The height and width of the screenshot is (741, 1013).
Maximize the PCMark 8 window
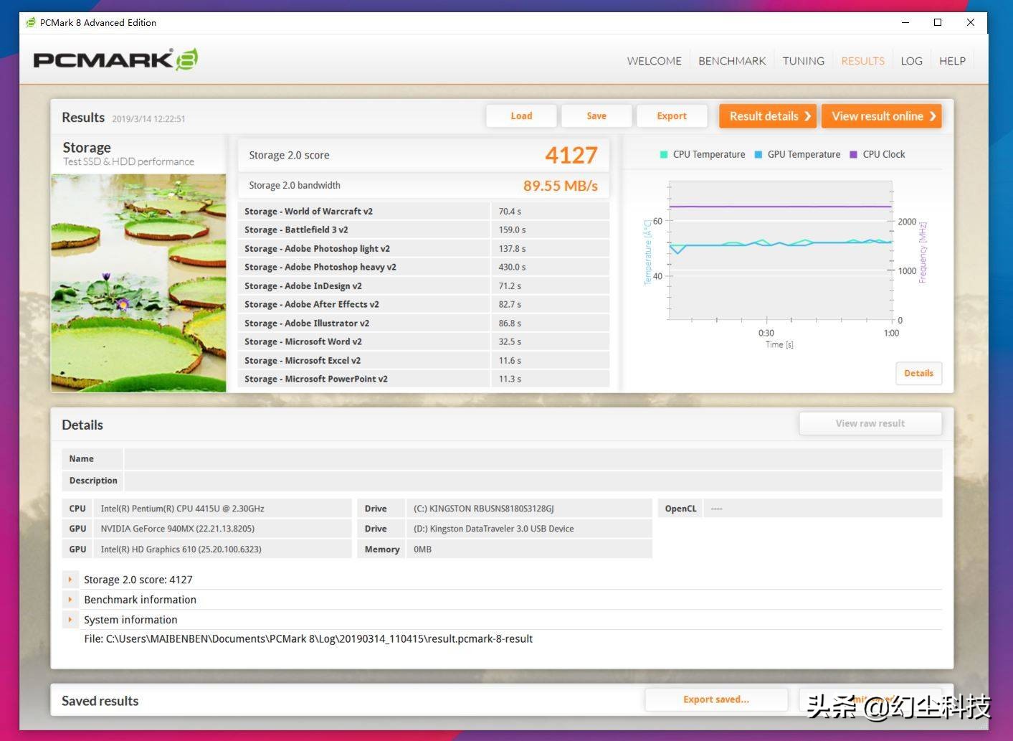[x=937, y=22]
